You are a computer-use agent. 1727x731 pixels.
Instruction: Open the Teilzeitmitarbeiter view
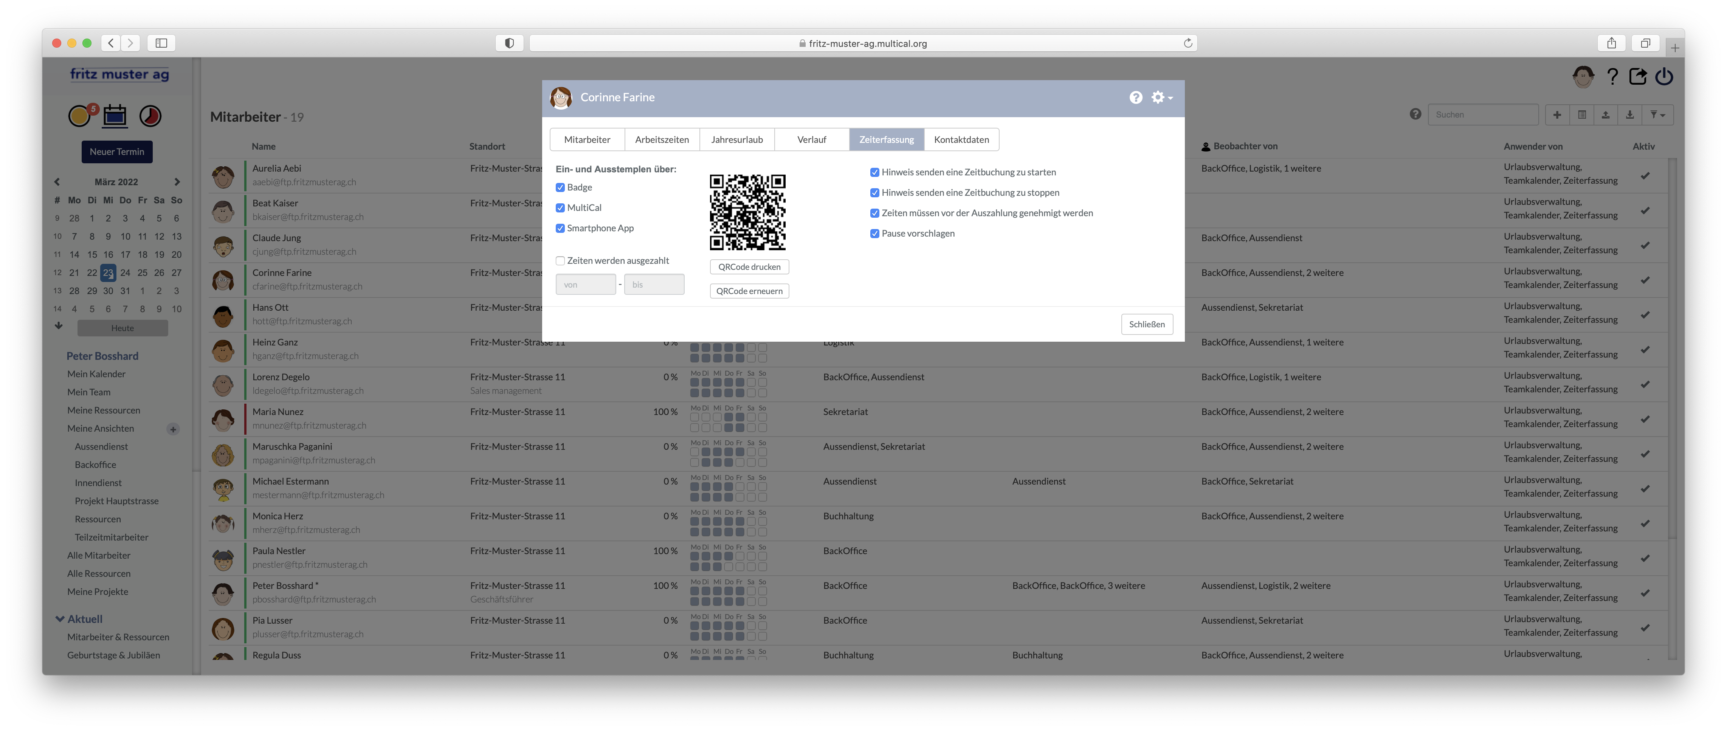tap(111, 537)
